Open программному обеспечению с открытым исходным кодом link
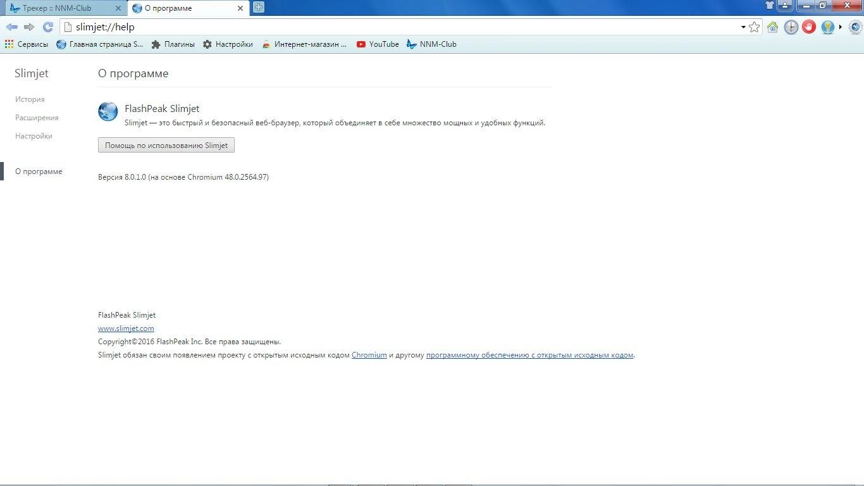Image resolution: width=864 pixels, height=486 pixels. click(529, 355)
